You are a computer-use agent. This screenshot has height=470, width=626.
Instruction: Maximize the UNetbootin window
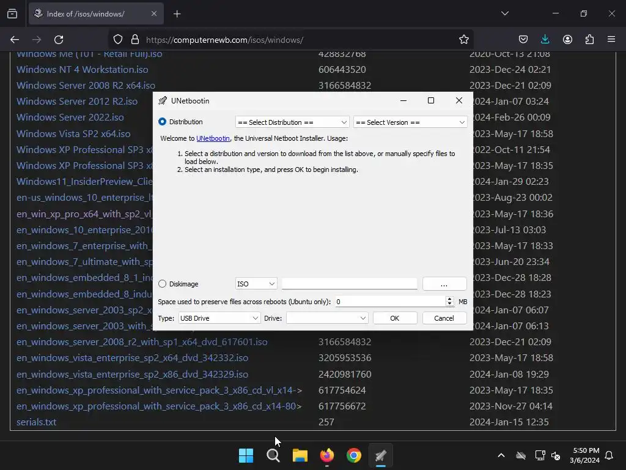point(431,100)
